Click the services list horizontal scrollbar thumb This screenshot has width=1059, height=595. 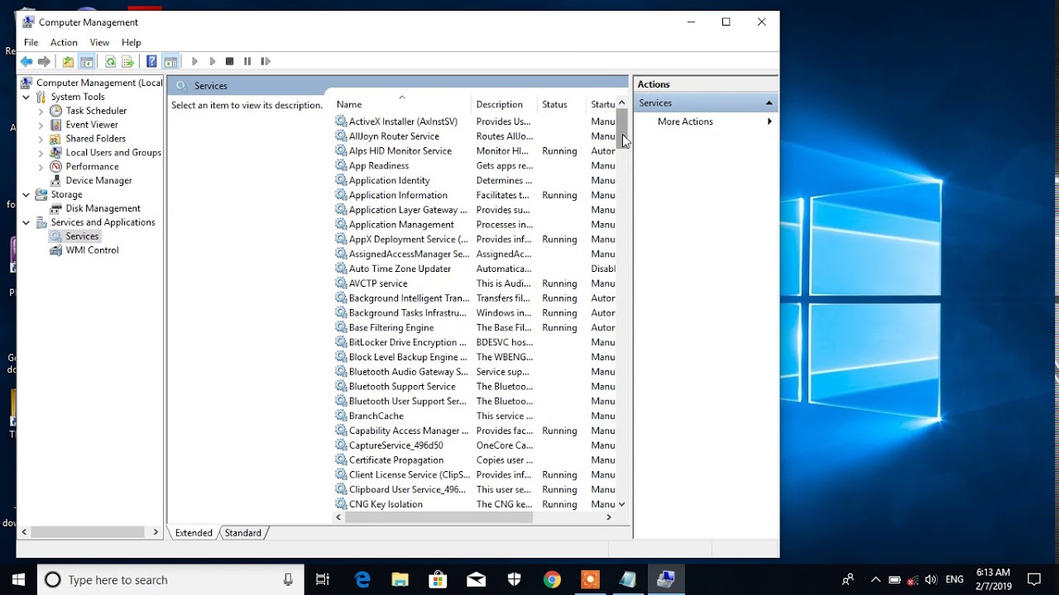(x=438, y=517)
